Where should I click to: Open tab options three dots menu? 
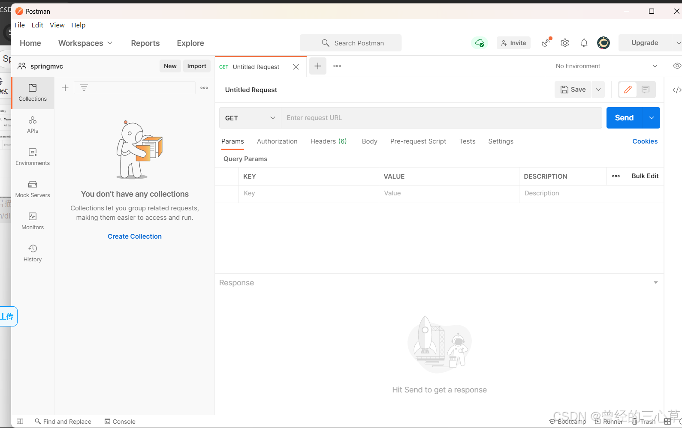(337, 66)
